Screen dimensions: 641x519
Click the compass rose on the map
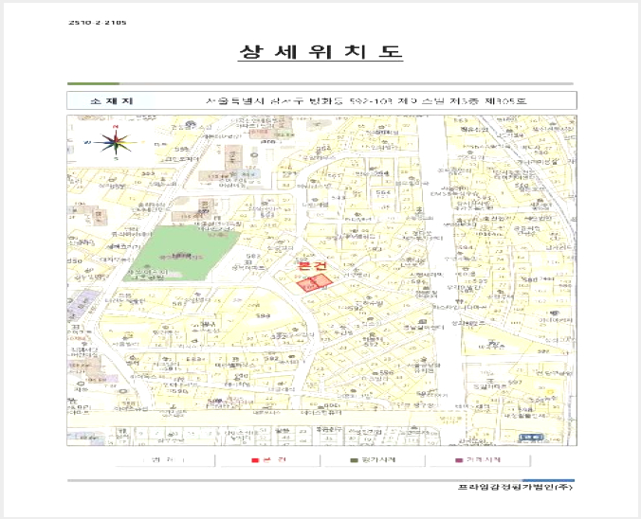click(x=116, y=142)
